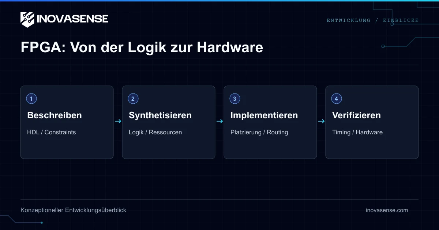Select the Beschreiben step card
Screen dimensions: 439x230
point(67,122)
